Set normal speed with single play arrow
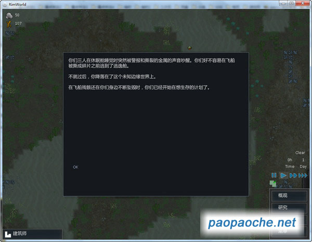 coord(283,175)
